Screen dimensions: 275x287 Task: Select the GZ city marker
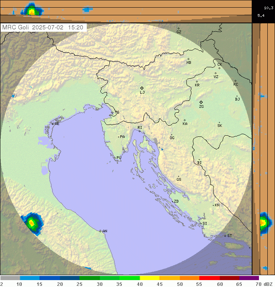pos(179,29)
